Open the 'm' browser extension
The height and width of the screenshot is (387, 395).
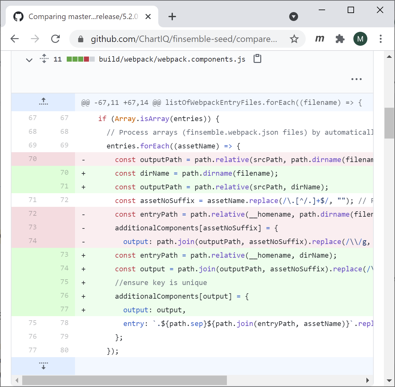click(320, 39)
